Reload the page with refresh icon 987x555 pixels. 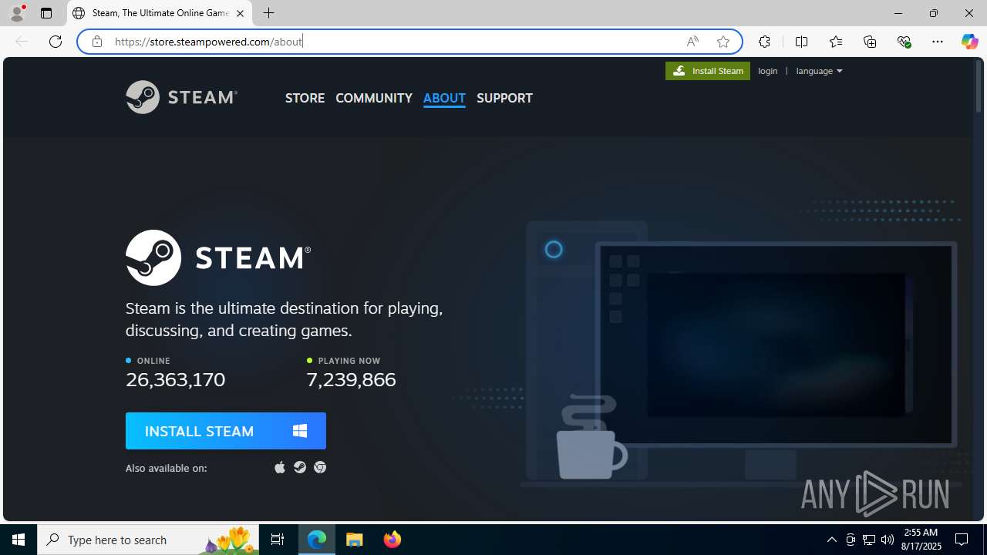click(x=56, y=42)
